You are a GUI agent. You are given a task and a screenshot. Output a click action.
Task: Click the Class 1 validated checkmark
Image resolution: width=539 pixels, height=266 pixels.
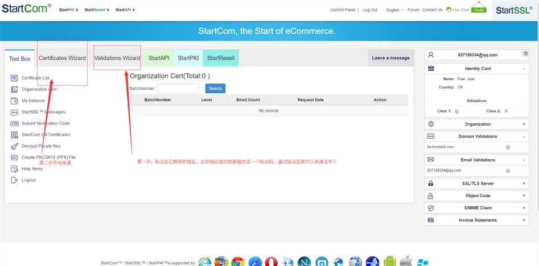(x=457, y=111)
